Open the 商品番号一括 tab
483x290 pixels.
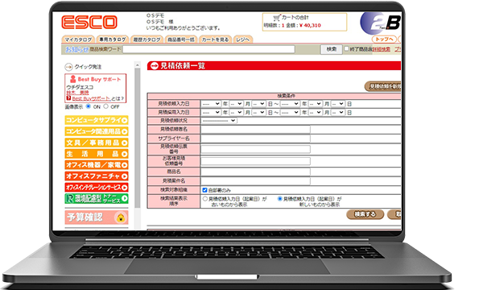coord(181,39)
